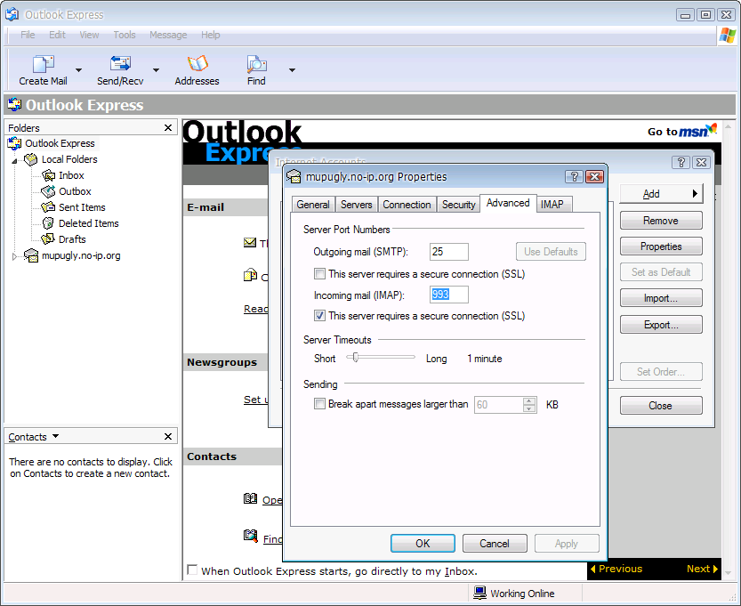Select the Inbox folder icon
The image size is (741, 606).
click(x=49, y=175)
